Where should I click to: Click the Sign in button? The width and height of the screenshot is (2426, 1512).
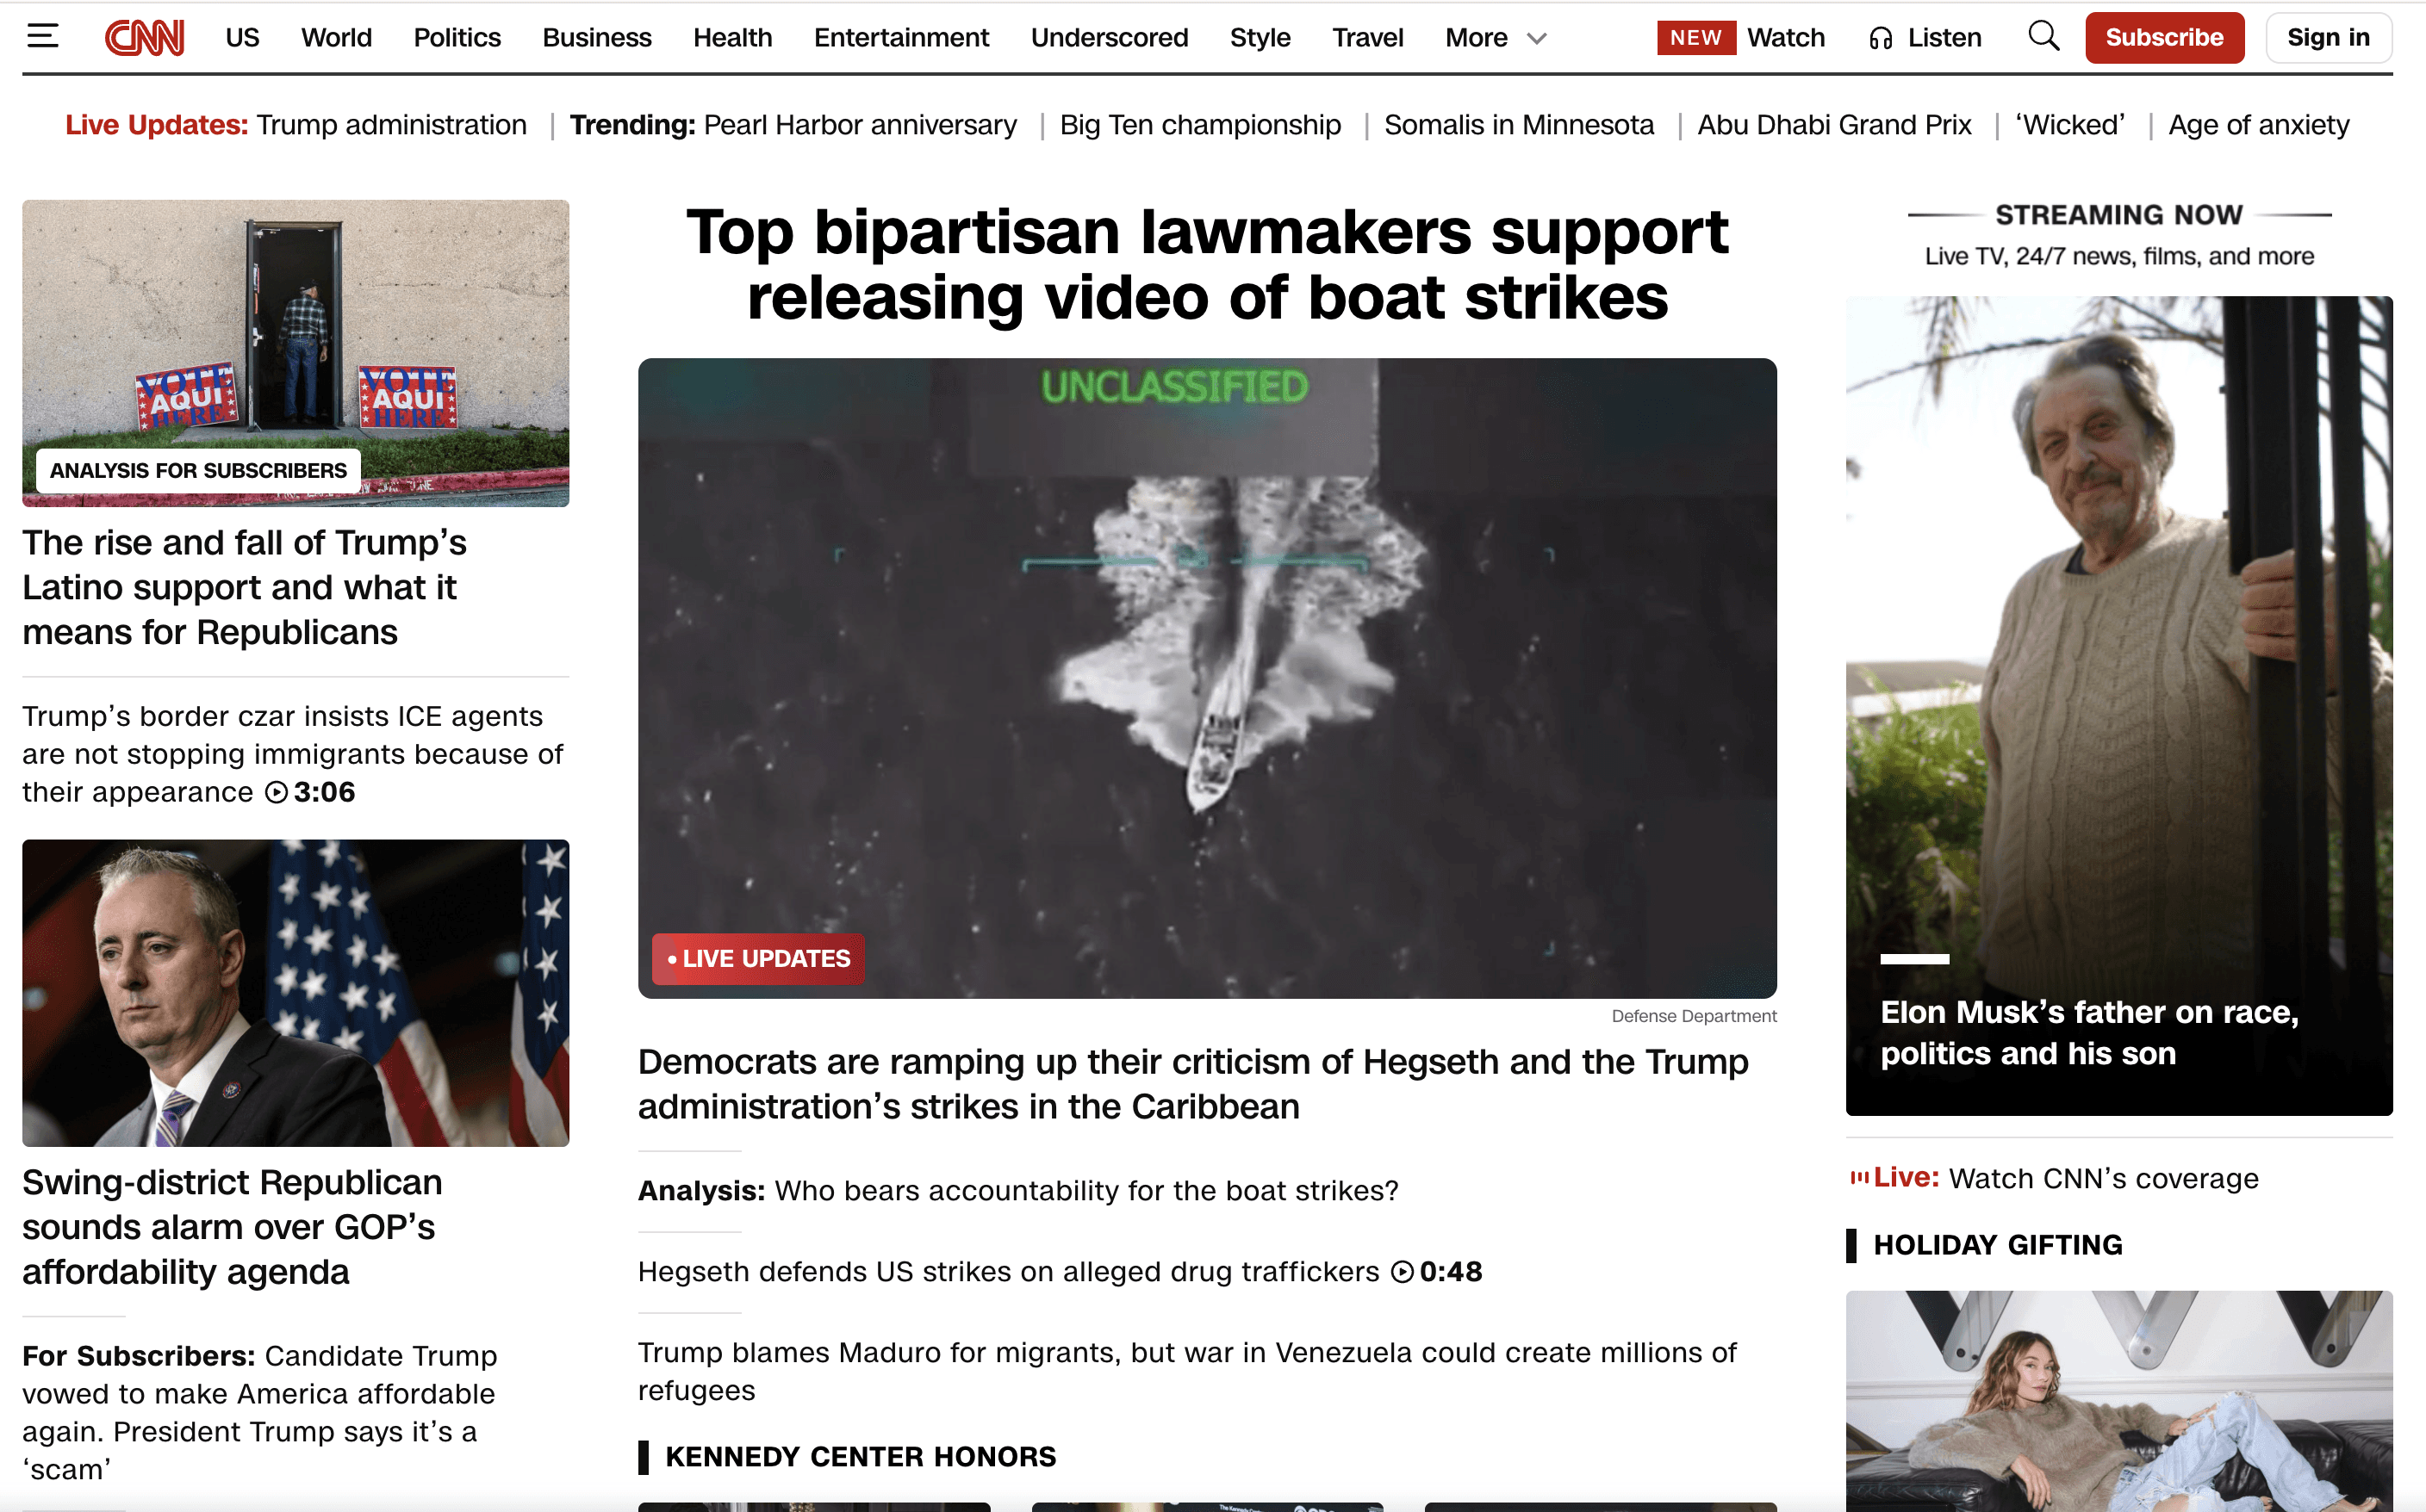pyautogui.click(x=2327, y=38)
